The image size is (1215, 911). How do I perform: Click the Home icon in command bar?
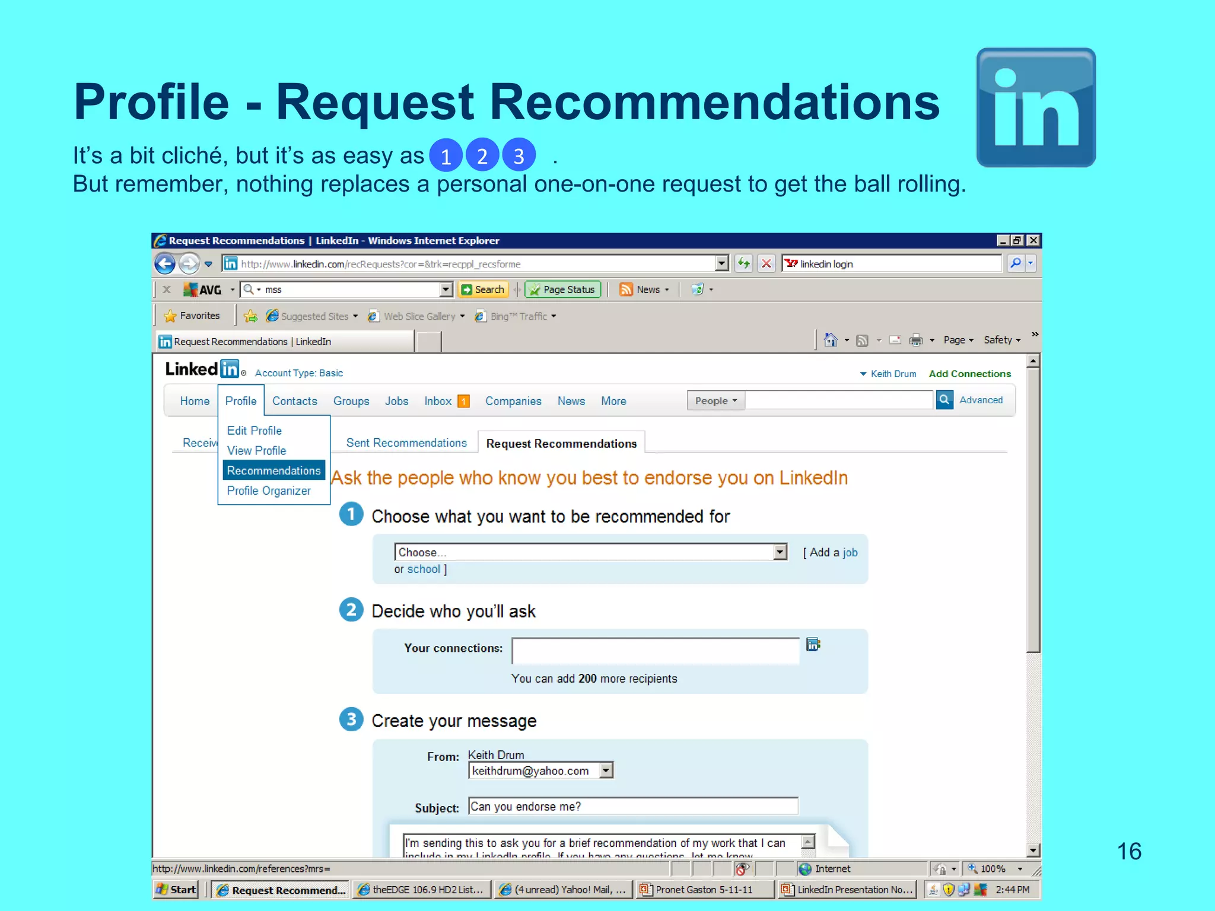point(831,340)
